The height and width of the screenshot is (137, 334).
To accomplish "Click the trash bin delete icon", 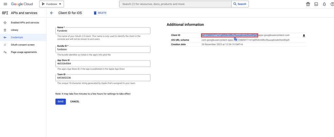I will point(95,13).
